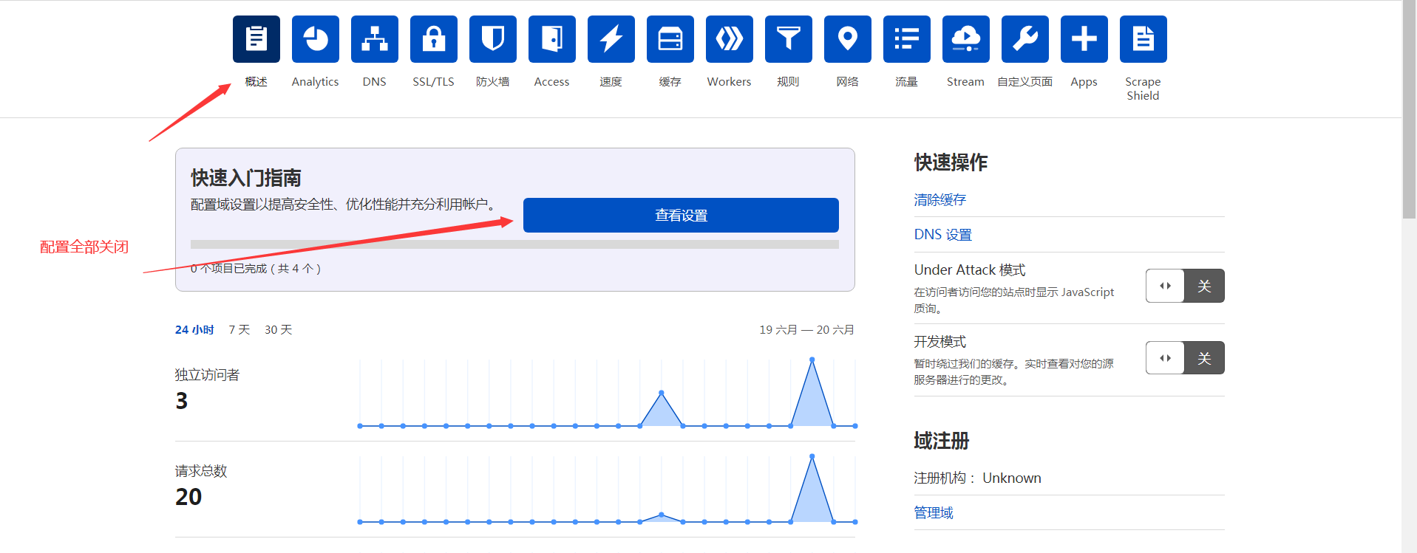
Task: Select the 30 天 time range
Action: [279, 330]
